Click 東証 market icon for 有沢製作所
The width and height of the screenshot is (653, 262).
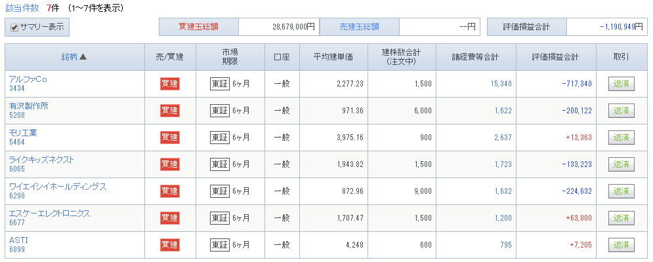point(219,111)
